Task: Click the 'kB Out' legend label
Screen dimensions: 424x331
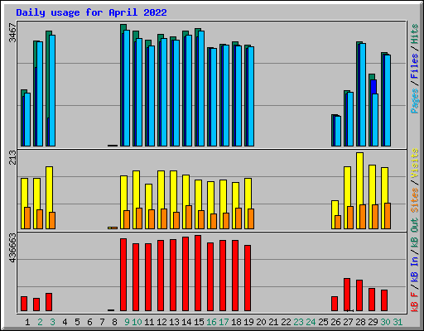Action: (x=415, y=233)
